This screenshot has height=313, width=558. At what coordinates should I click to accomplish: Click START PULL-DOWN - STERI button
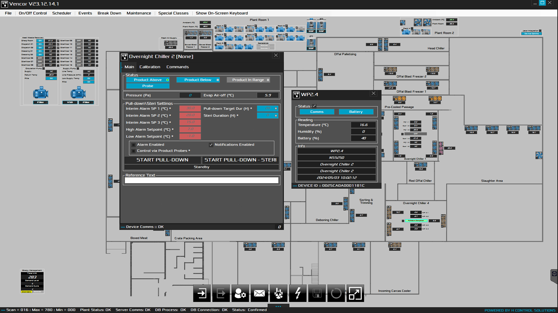click(x=240, y=160)
